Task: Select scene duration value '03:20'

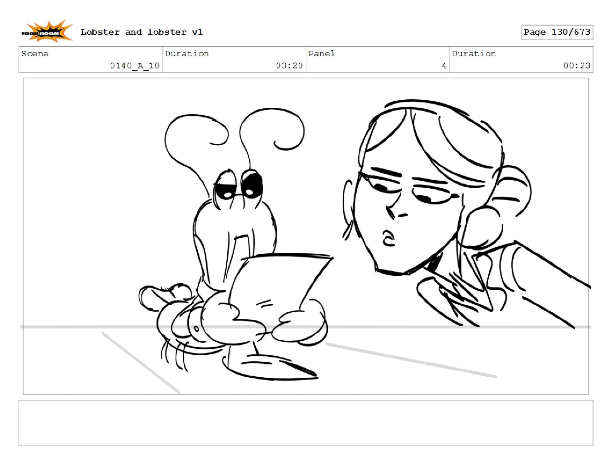Action: coord(289,66)
